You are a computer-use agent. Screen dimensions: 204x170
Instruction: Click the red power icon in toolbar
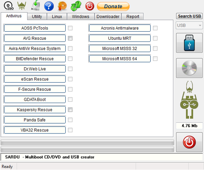(x=89, y=6)
